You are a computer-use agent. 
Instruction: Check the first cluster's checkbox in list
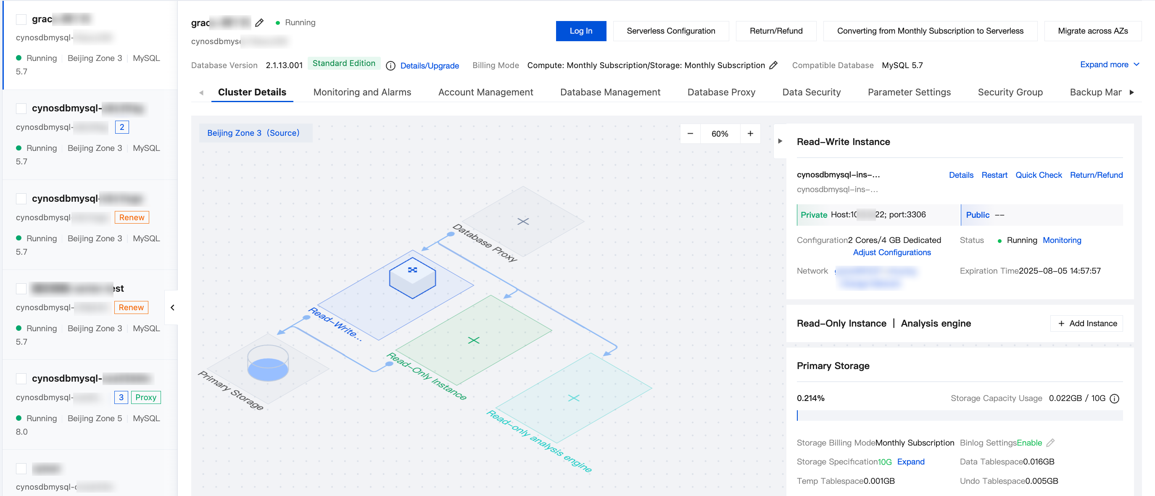pos(21,19)
